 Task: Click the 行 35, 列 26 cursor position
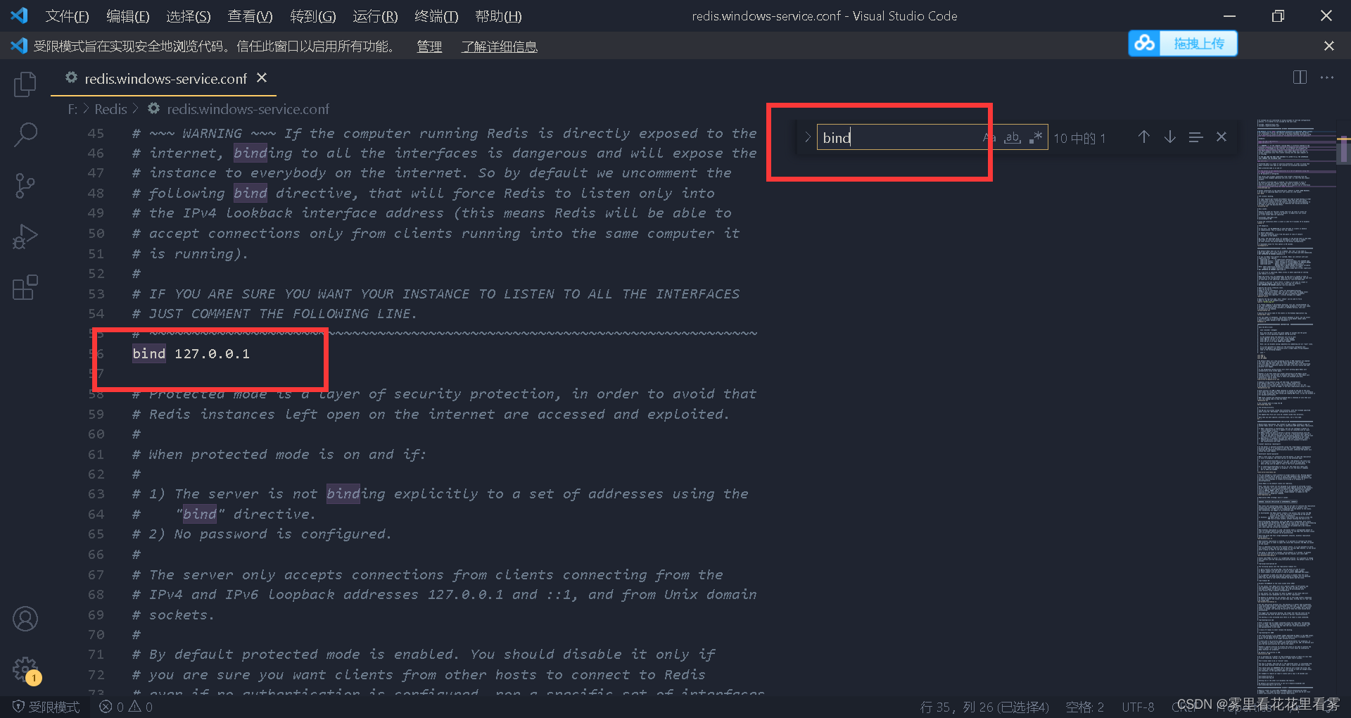984,707
